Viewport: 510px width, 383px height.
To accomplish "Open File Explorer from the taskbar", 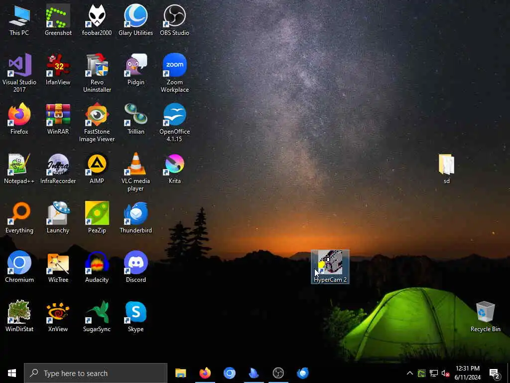I will [x=180, y=373].
